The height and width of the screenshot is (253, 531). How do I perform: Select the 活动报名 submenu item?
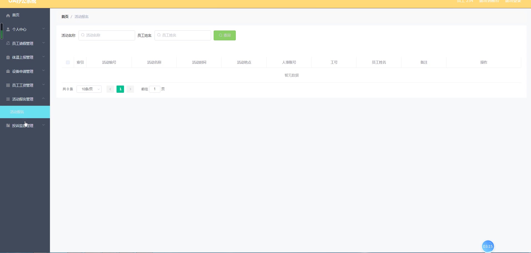click(25, 112)
